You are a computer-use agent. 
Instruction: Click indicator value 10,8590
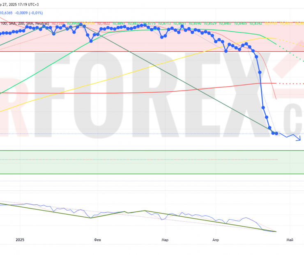point(195,23)
